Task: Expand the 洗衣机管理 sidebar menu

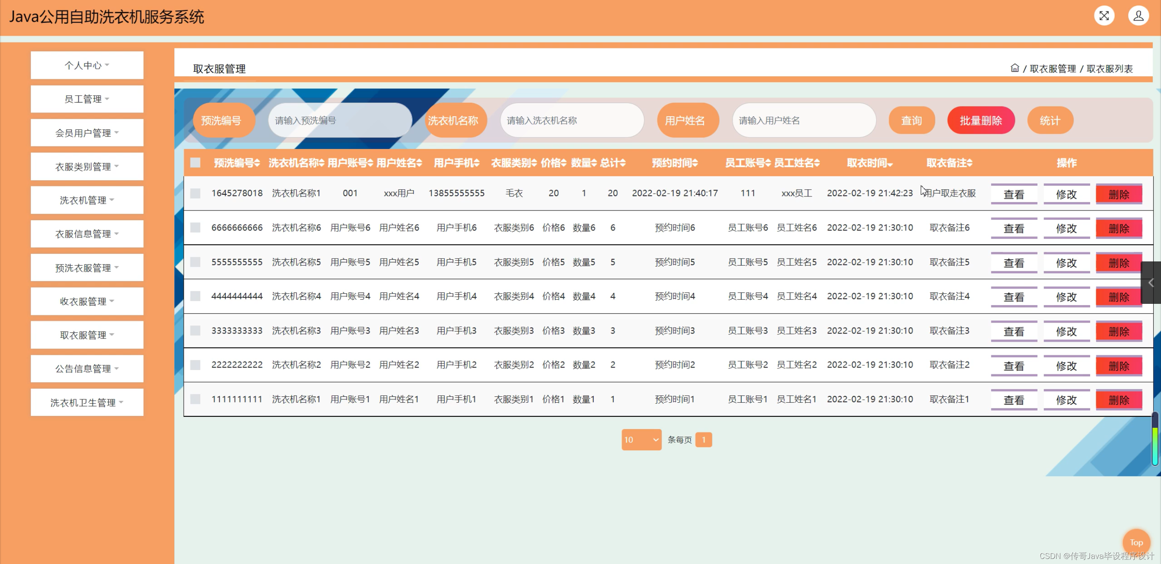Action: coord(87,200)
